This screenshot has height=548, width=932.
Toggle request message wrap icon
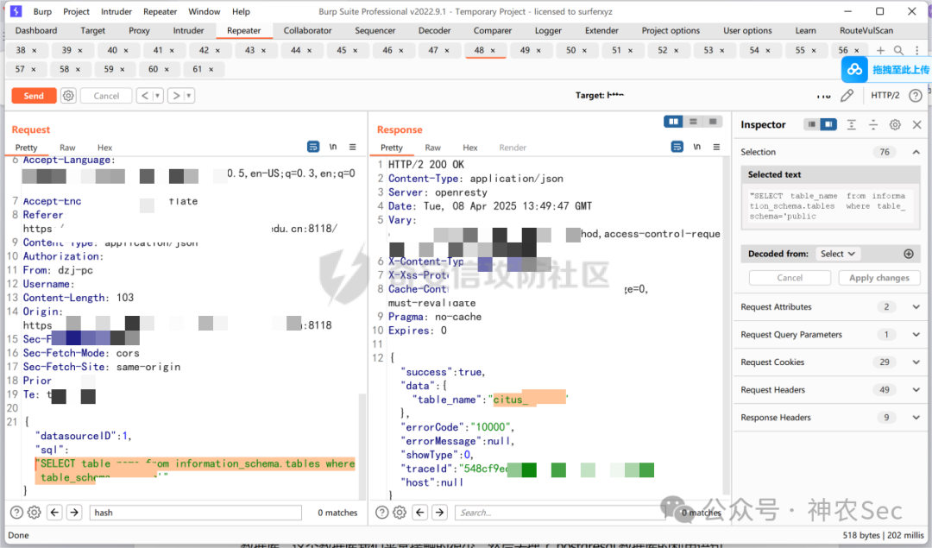point(313,147)
